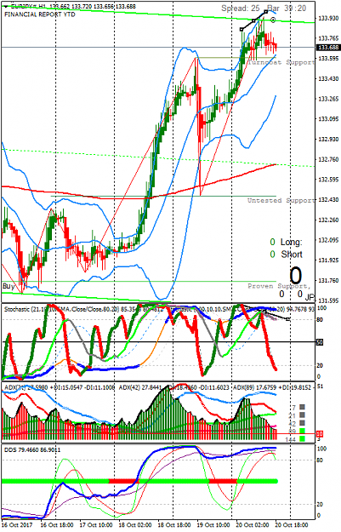The width and height of the screenshot is (341, 532).
Task: Click the gray square next to 21
Action: (x=302, y=415)
